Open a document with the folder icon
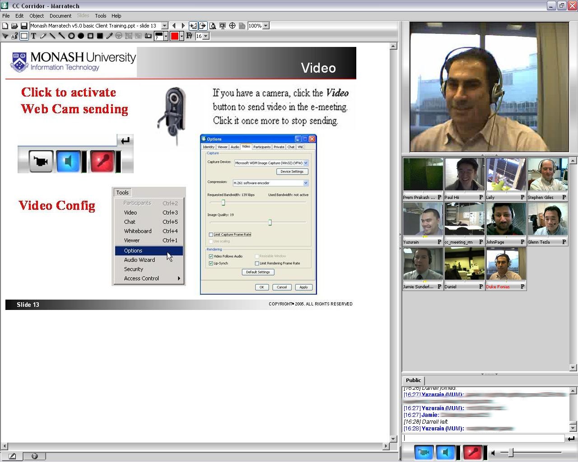 14,26
